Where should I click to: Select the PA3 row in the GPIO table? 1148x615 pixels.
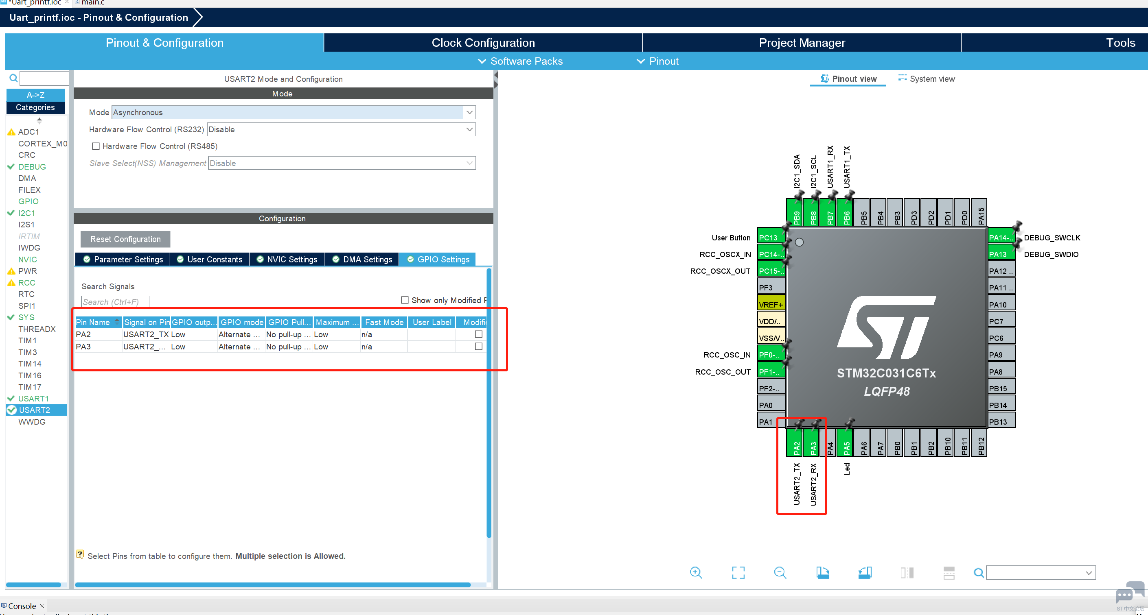point(280,347)
